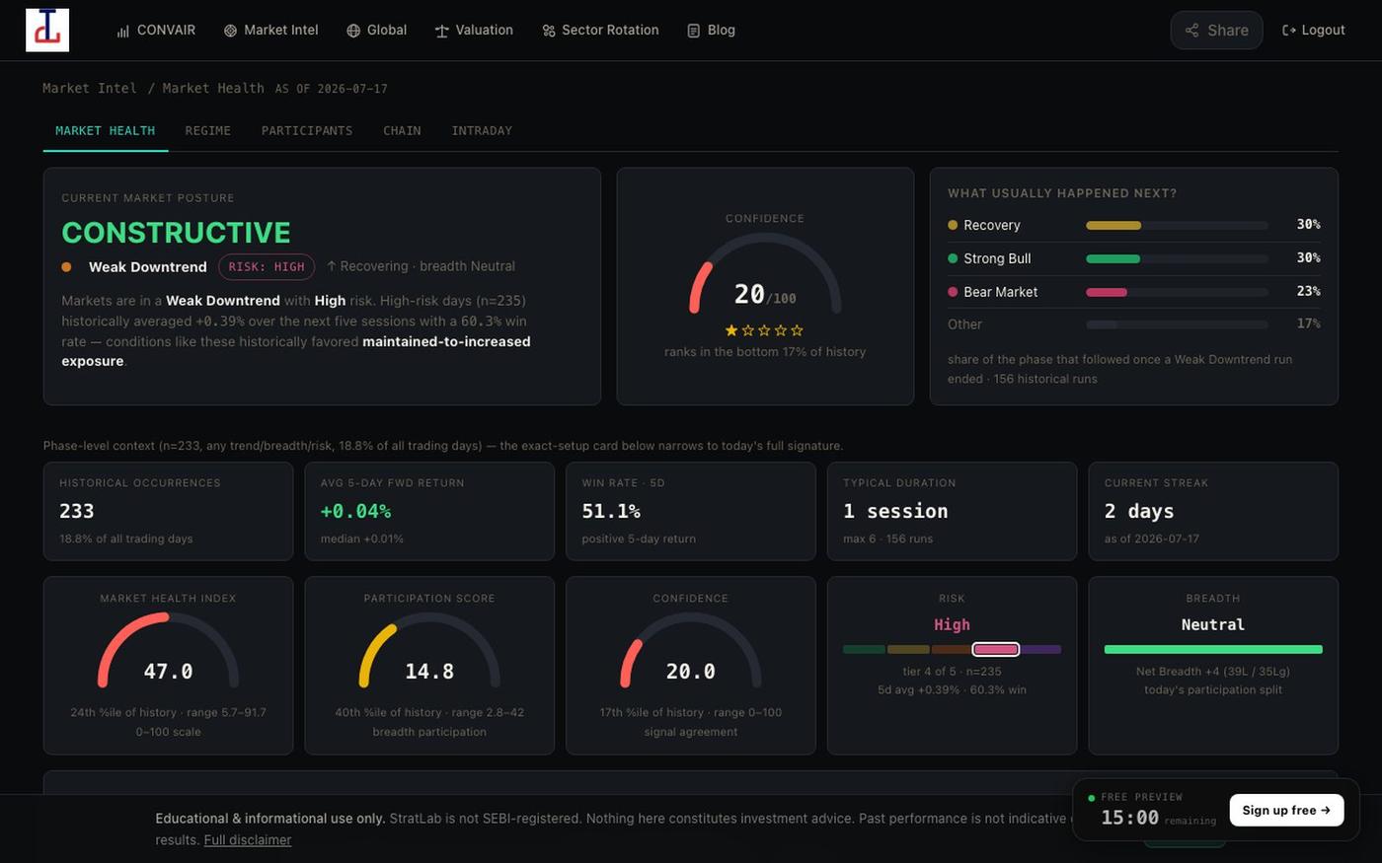Click the Current Streak value 2 days
Image resolution: width=1382 pixels, height=863 pixels.
1139,511
